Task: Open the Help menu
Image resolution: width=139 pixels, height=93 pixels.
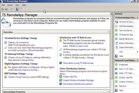Action: [x=24, y=5]
